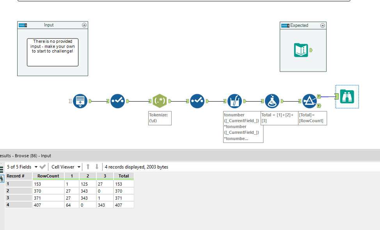Click the green apply-fields checkmark in Results toolbar
The image size is (380, 230).
(43, 167)
